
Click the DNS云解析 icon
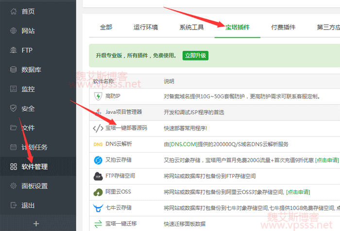point(98,144)
